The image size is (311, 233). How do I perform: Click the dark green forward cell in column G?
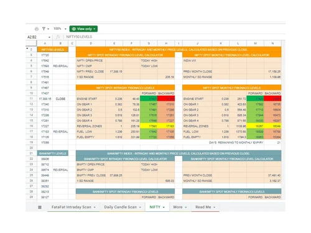click(149, 99)
